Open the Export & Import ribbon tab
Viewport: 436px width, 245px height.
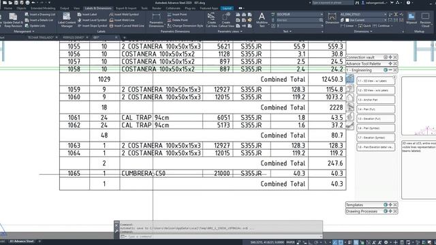[126, 8]
